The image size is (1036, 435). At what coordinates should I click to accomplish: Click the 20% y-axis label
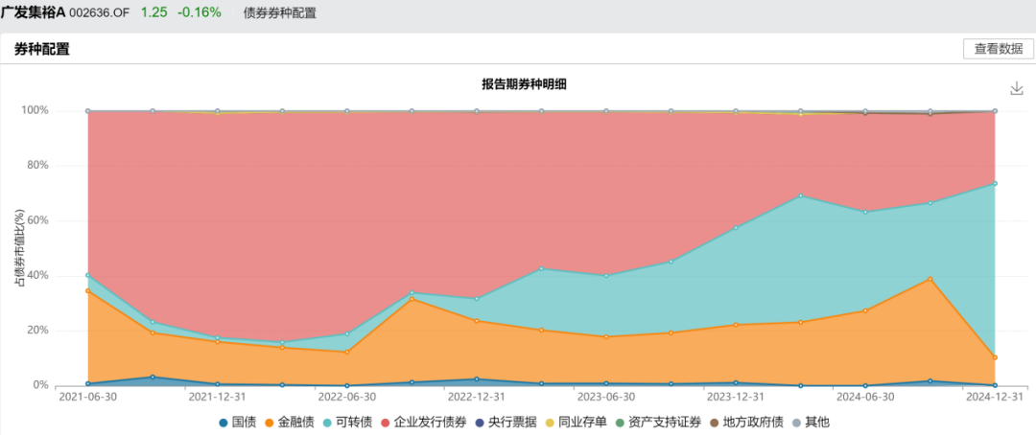[x=39, y=330]
